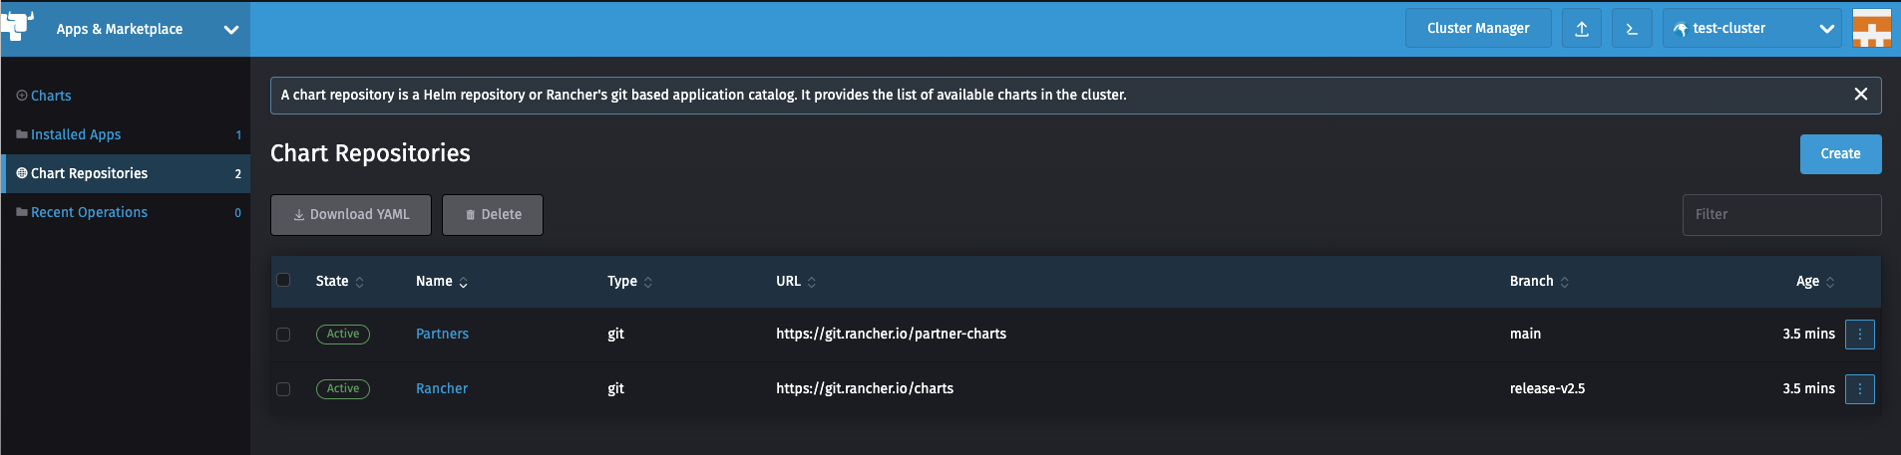Click the import YAML upload icon
Image resolution: width=1901 pixels, height=455 pixels.
[1582, 29]
